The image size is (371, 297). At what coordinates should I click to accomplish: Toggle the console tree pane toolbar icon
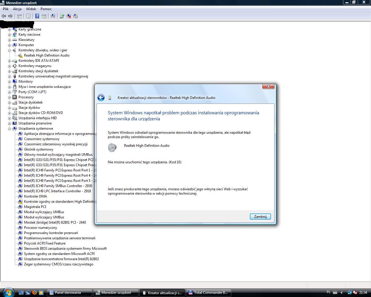19,16
